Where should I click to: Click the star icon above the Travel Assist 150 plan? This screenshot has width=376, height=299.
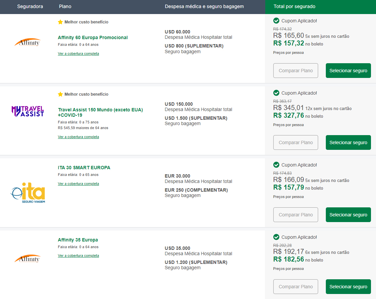tap(60, 94)
